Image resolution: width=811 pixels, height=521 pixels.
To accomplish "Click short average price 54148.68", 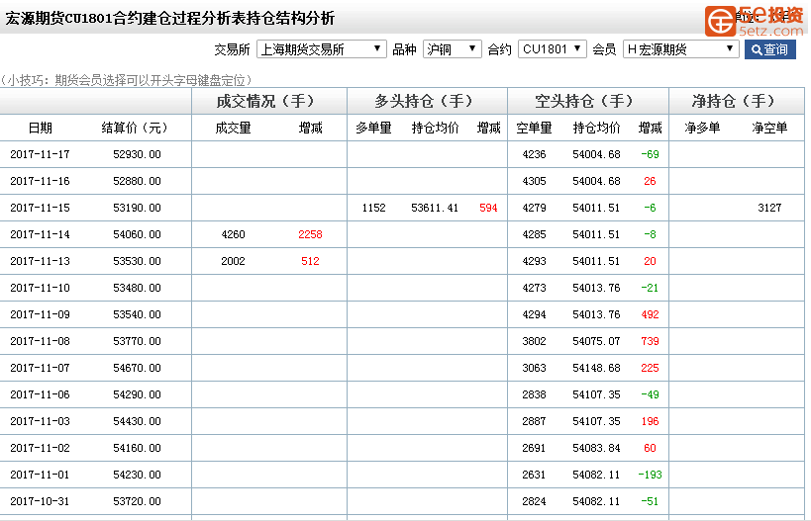I will [x=596, y=368].
